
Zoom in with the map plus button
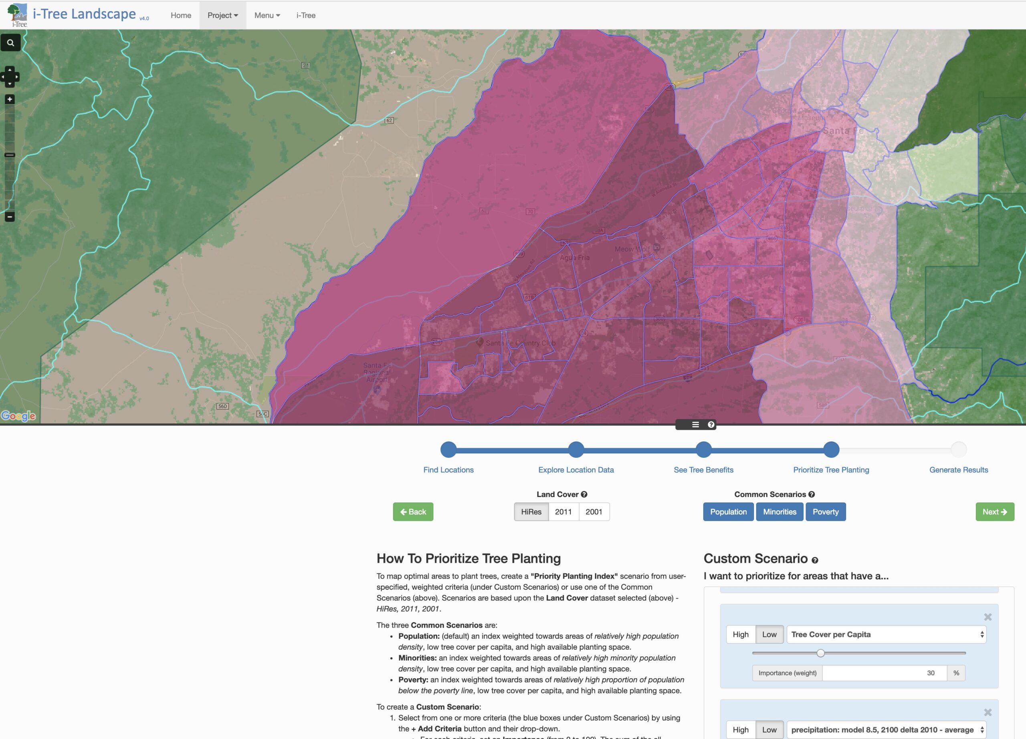coord(10,99)
